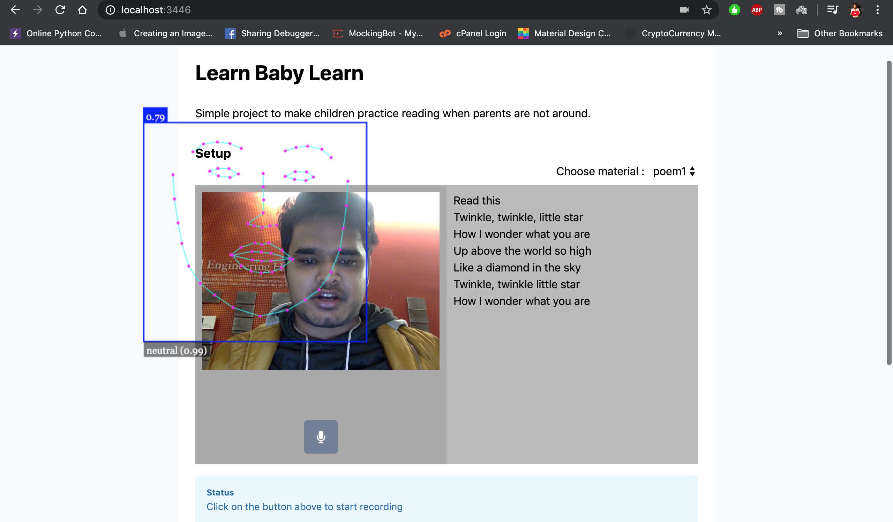The image size is (893, 522).
Task: Open Other Bookmarks folder
Action: (840, 33)
